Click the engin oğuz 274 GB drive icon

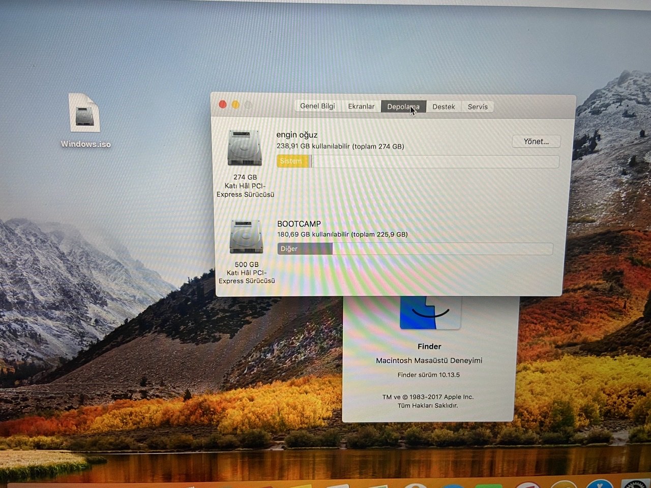[245, 148]
